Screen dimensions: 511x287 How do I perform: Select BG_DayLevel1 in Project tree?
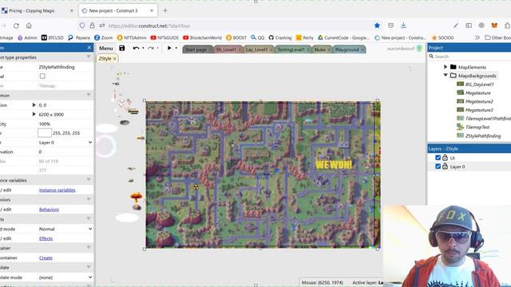point(479,85)
